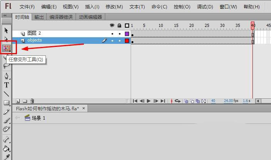Select the Pencil tool
Screen dimensions: 271x160
coord(7,112)
